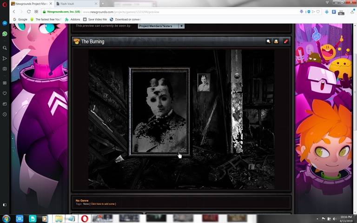357x223 pixels.
Task: Open the teal document taskbar app
Action: tap(33, 219)
